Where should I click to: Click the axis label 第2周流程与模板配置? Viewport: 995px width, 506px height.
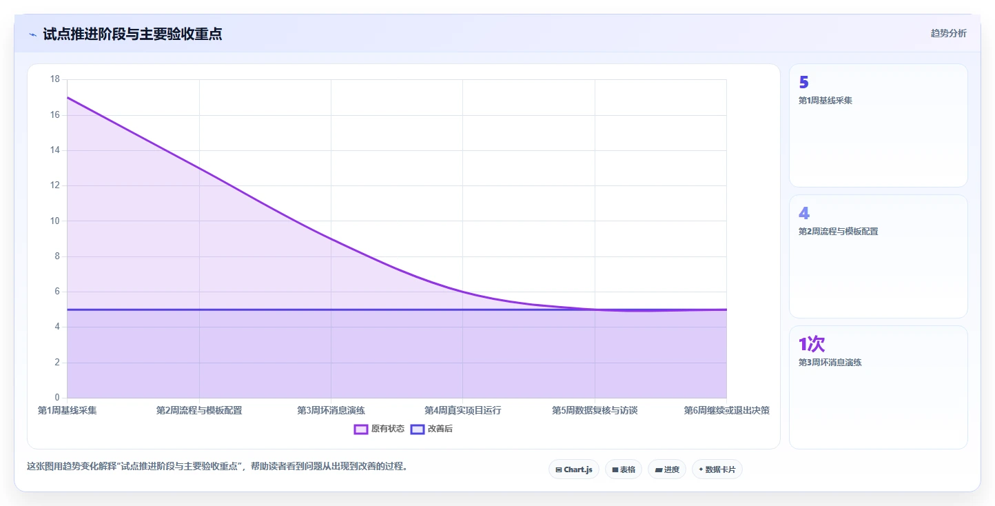pyautogui.click(x=199, y=410)
